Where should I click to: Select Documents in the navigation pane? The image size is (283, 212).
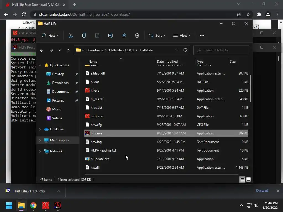[61, 92]
